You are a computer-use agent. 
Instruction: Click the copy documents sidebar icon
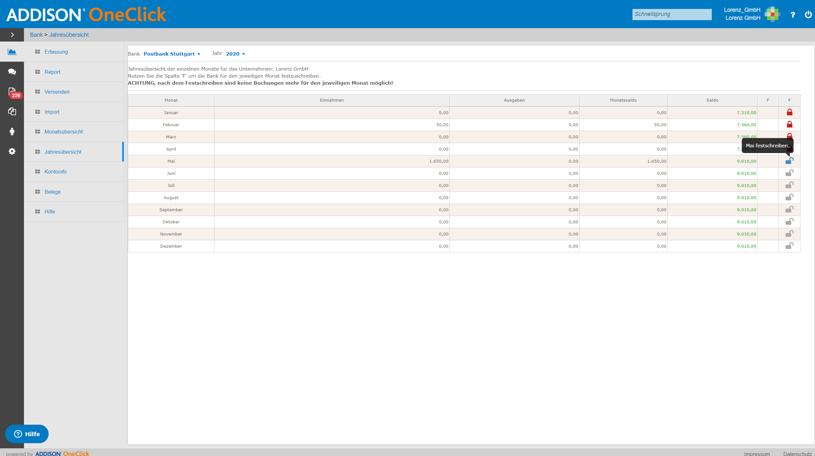click(x=12, y=112)
